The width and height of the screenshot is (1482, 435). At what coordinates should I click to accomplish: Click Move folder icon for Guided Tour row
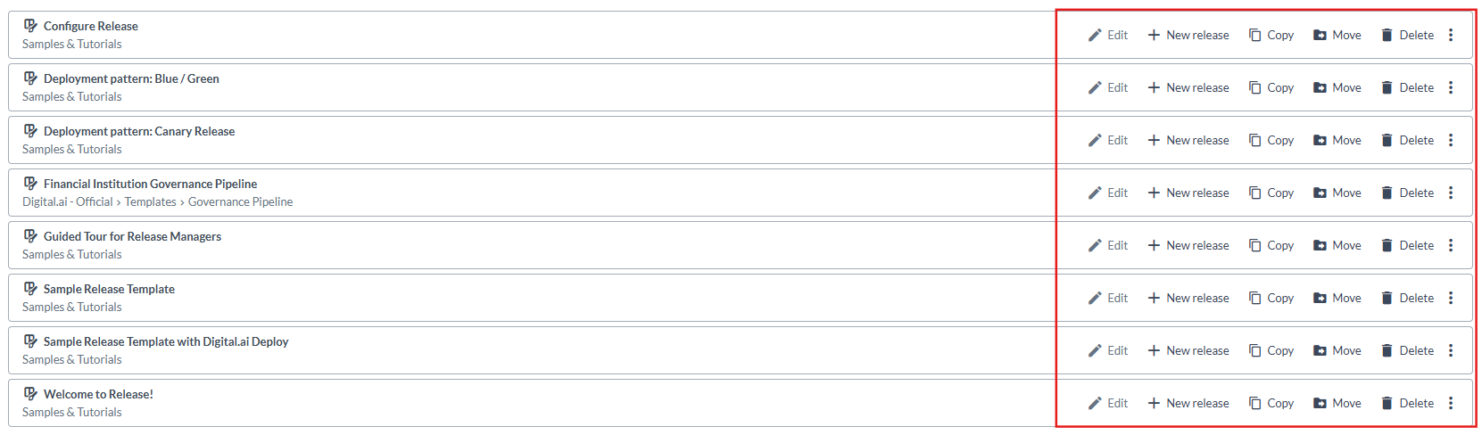coord(1320,246)
